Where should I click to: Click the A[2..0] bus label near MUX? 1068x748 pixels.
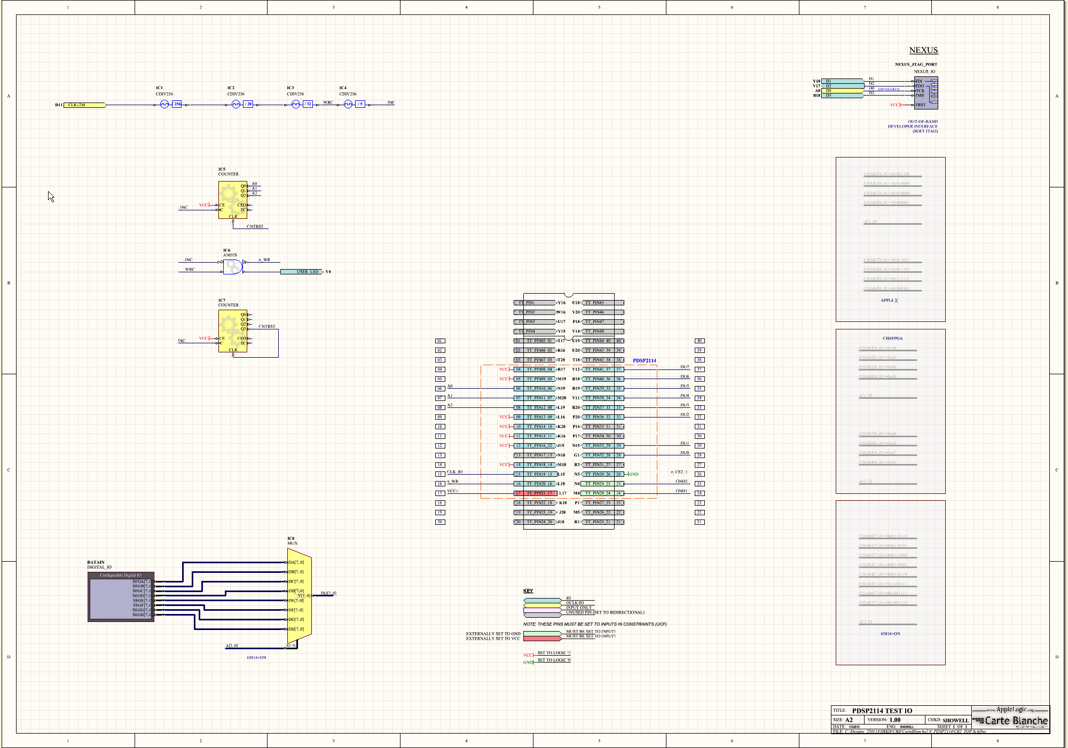click(x=232, y=645)
